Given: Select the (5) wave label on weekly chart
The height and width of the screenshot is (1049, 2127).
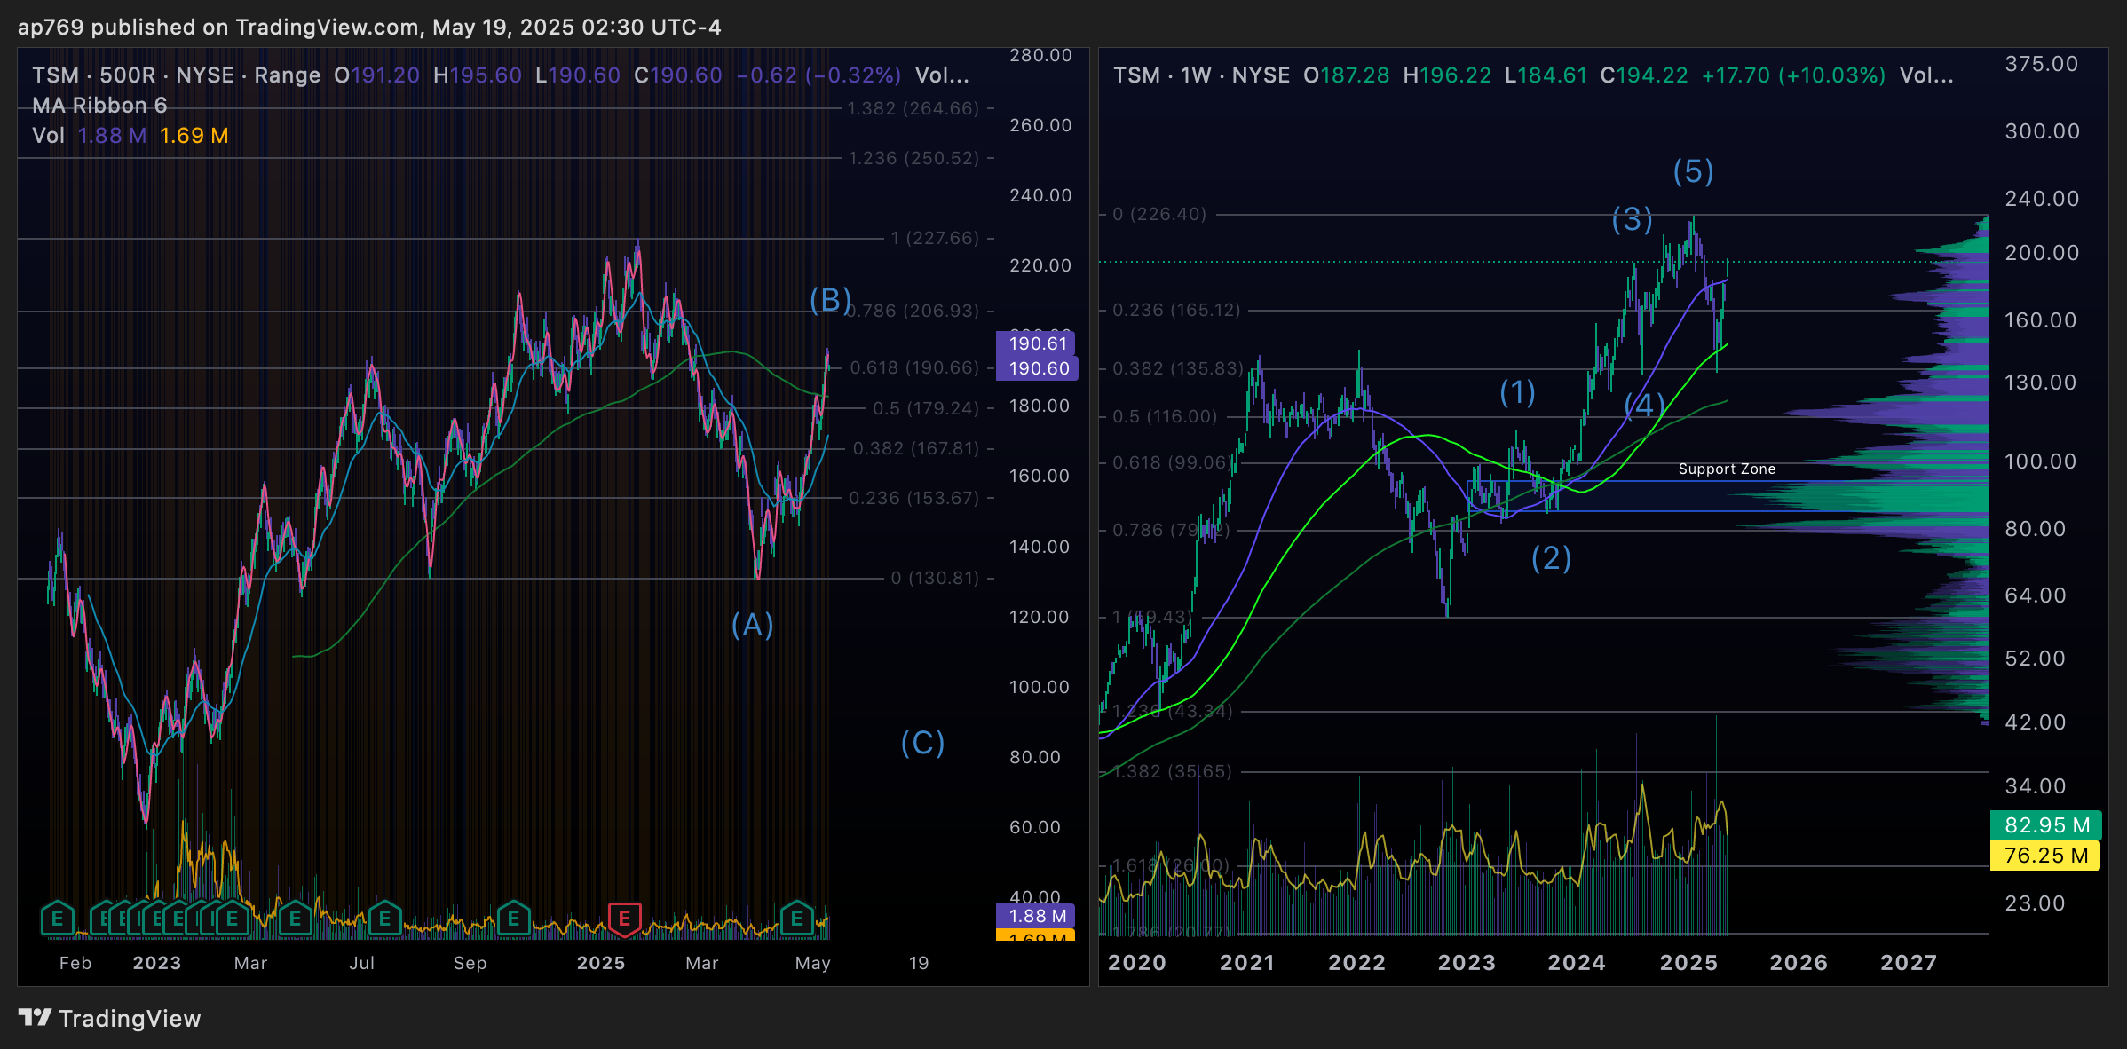Looking at the screenshot, I should 1693,171.
